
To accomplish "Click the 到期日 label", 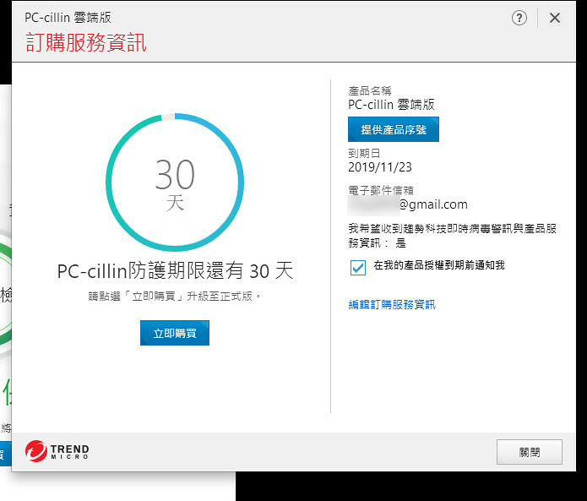I will pos(364,153).
